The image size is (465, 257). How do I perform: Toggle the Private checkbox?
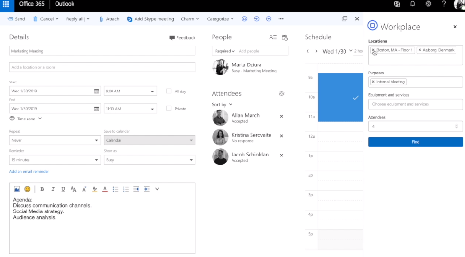click(168, 109)
